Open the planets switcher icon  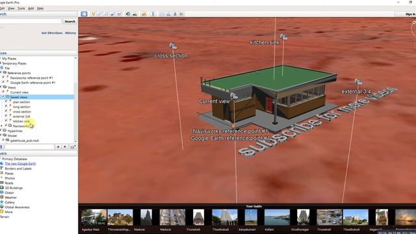pos(144,14)
